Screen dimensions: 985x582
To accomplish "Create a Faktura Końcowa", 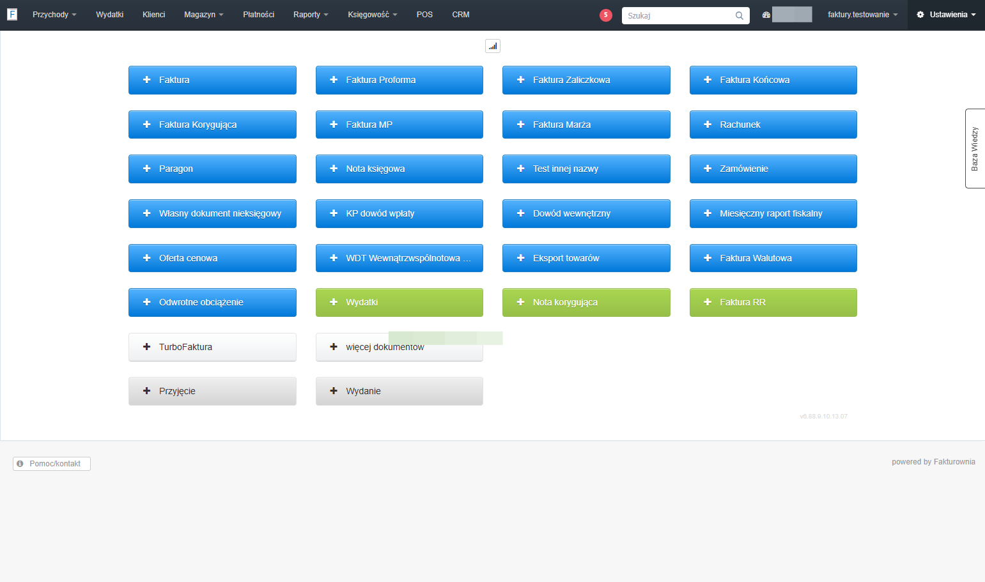I will tap(773, 80).
